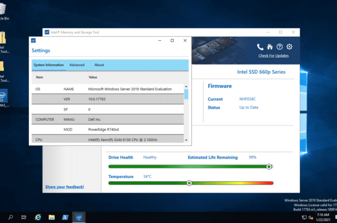Open the Advanced tab in Settings

77,65
